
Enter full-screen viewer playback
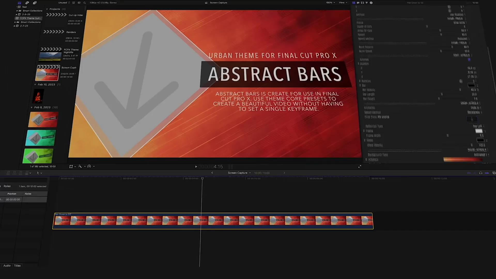point(360,167)
